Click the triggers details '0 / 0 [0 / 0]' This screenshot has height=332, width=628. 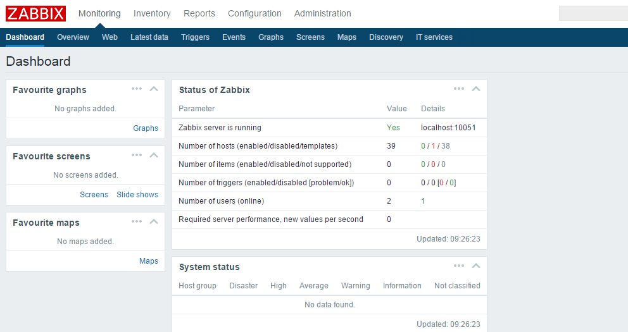439,183
